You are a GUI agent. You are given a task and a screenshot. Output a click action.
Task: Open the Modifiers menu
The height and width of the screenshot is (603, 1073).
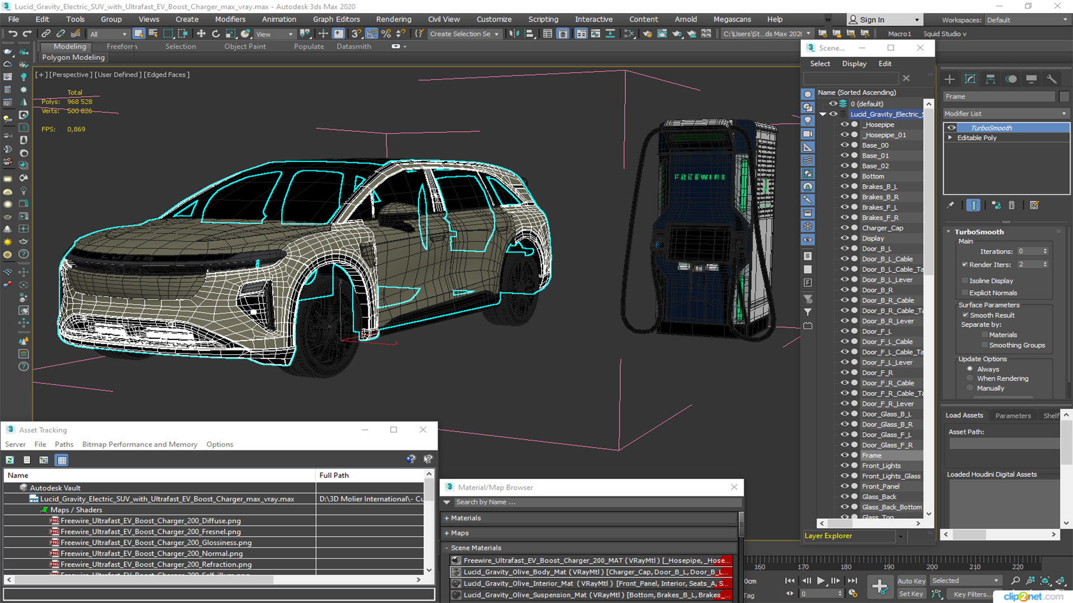(x=230, y=19)
